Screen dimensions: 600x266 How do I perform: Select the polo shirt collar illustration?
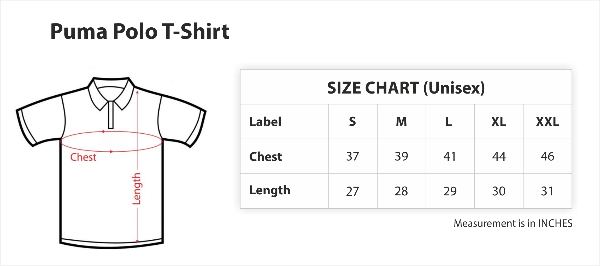pos(111,93)
